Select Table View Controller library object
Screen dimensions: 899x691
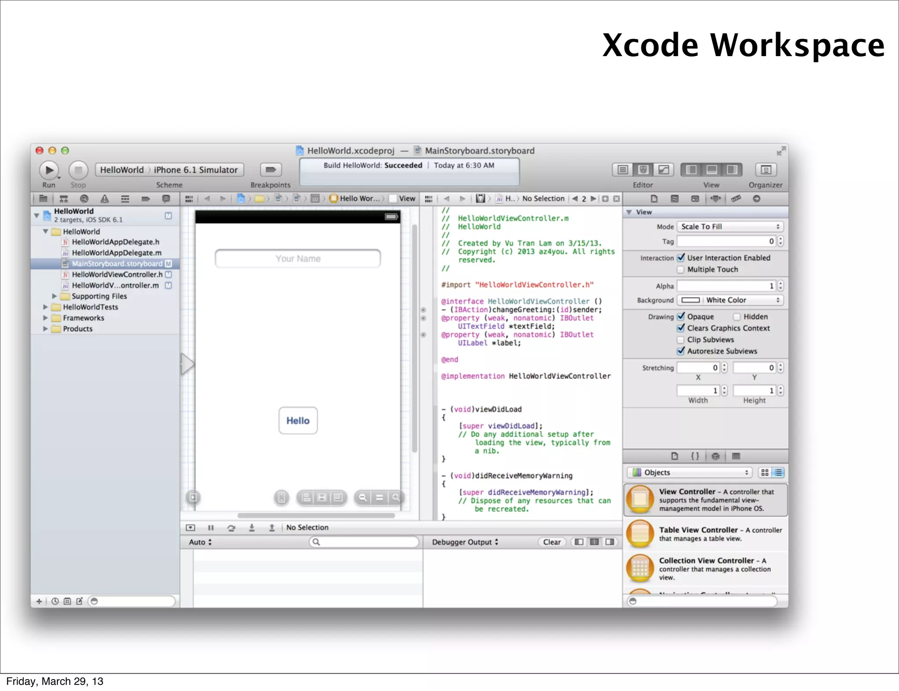(x=705, y=534)
